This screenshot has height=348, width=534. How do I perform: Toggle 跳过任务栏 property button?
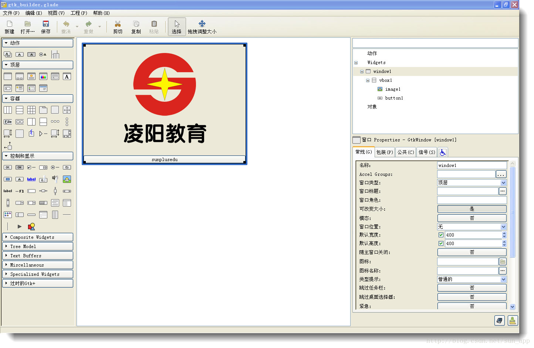[x=472, y=288]
